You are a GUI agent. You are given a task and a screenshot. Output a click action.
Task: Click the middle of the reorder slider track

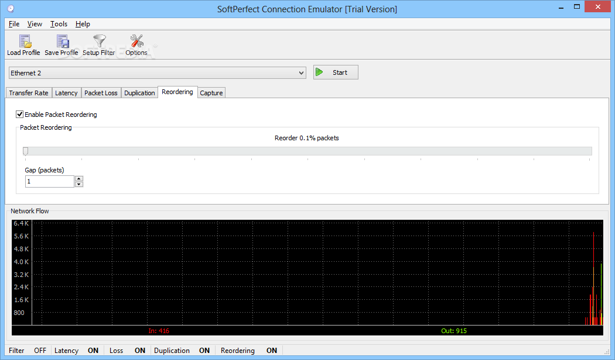(x=307, y=151)
